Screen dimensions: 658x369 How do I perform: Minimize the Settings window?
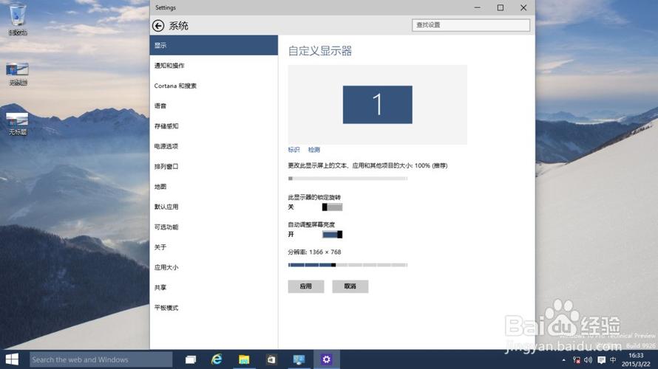[478, 7]
